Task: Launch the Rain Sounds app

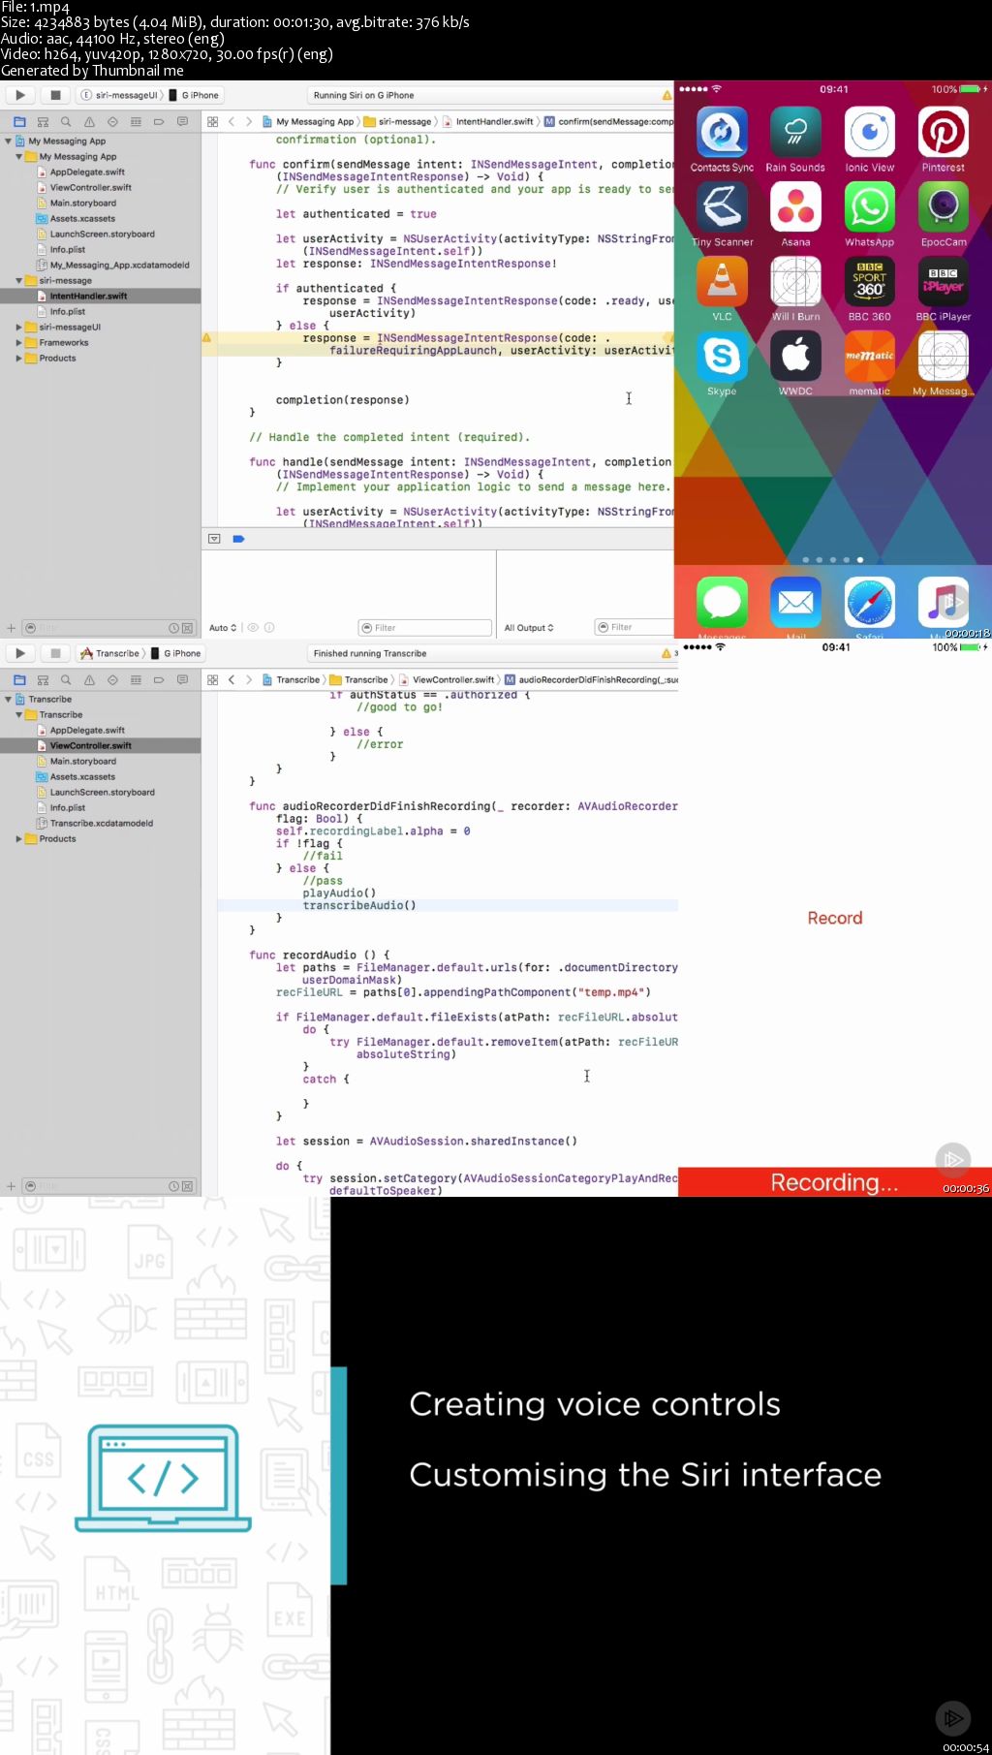Action: [x=795, y=133]
